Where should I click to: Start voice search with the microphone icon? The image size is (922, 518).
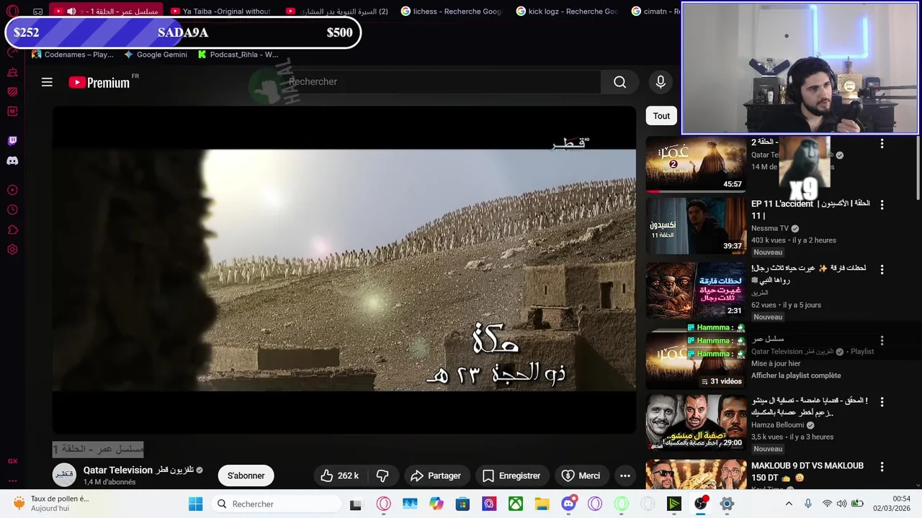click(661, 82)
